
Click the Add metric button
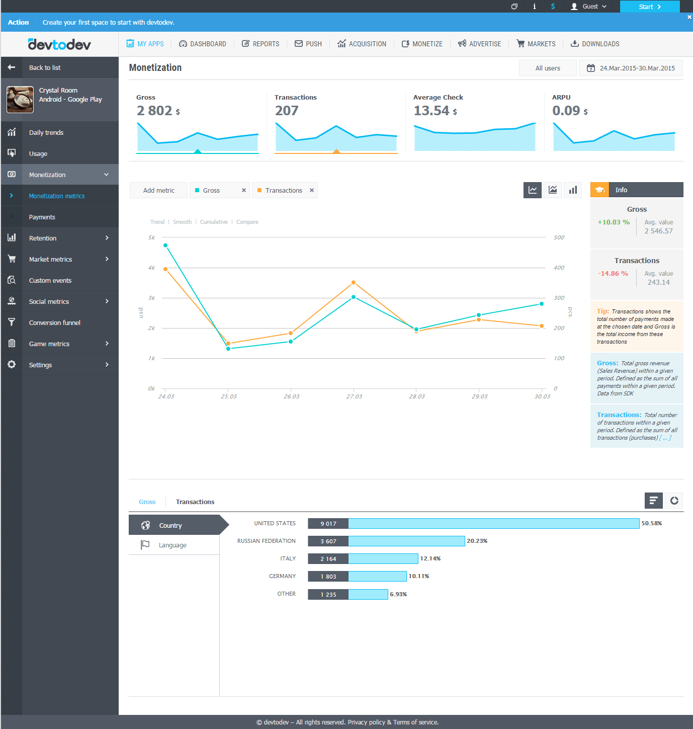point(158,190)
